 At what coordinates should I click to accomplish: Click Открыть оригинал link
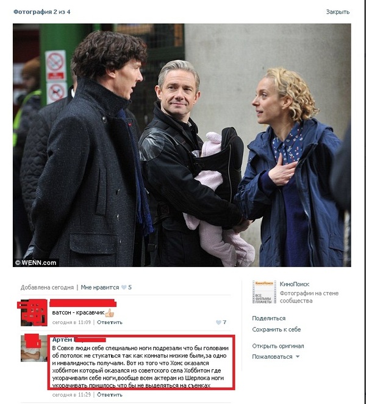(278, 346)
